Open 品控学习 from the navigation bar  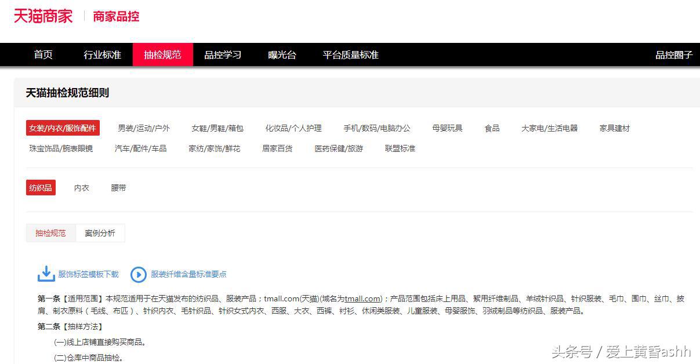tap(223, 54)
